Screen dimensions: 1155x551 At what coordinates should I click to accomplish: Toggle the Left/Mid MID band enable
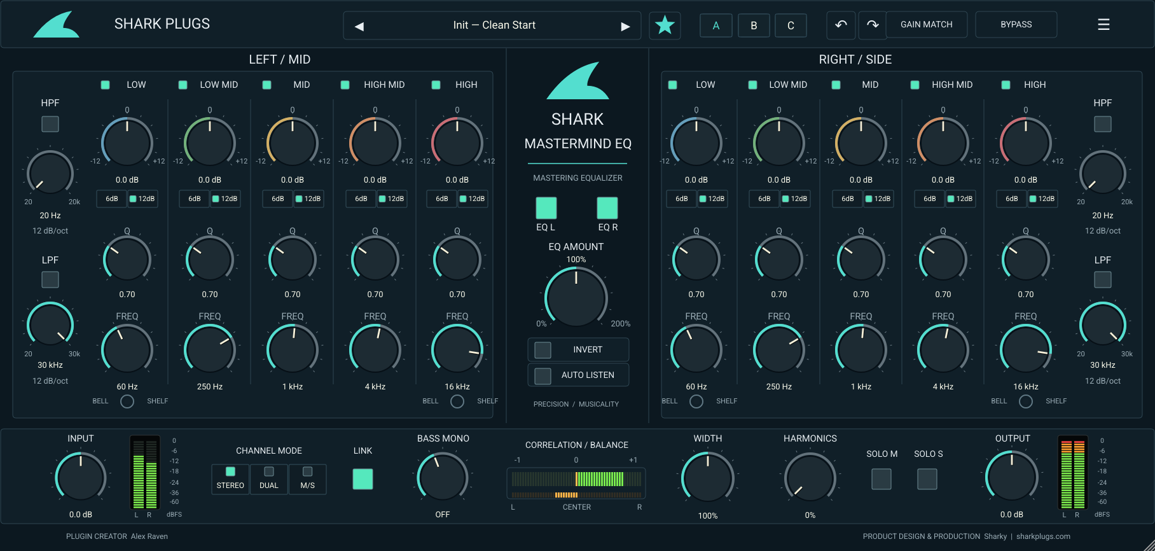coord(267,85)
